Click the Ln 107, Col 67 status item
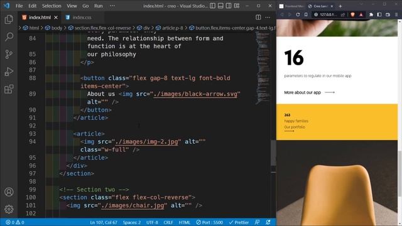 (104, 222)
